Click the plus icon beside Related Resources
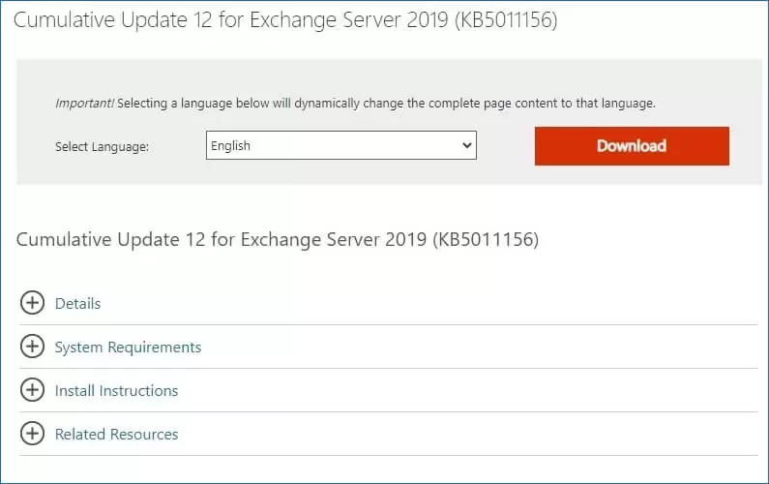The image size is (769, 484). (33, 434)
